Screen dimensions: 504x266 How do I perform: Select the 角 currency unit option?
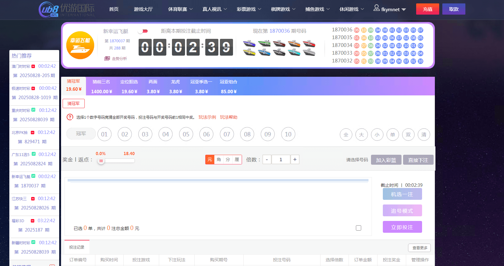tap(219, 159)
